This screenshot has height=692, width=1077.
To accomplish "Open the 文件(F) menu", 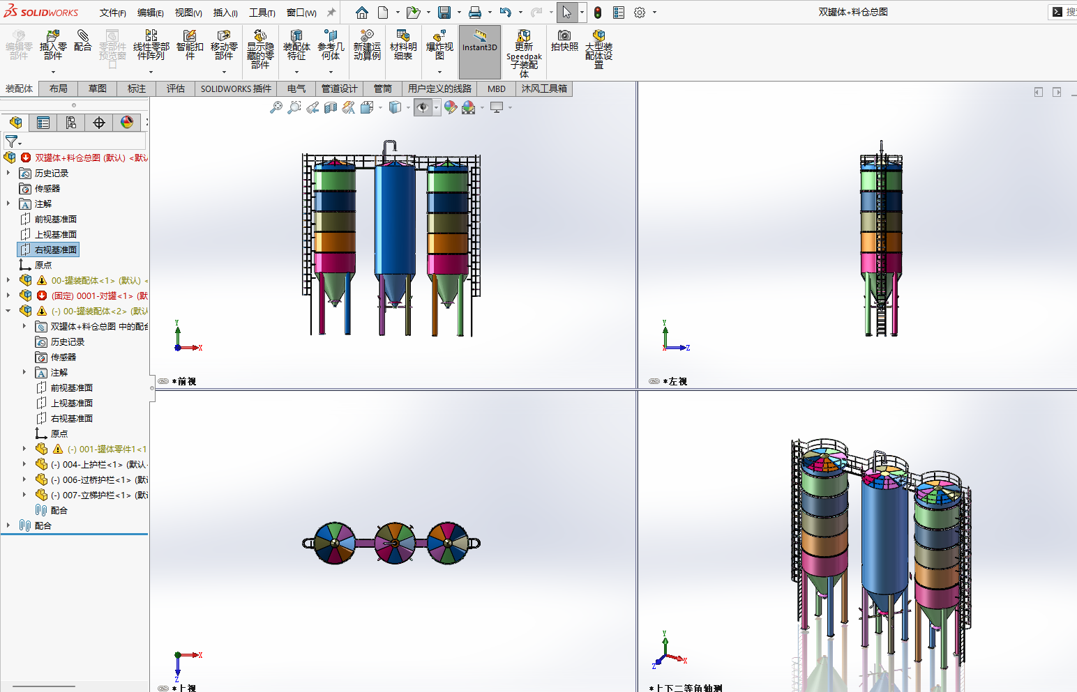I will 113,13.
